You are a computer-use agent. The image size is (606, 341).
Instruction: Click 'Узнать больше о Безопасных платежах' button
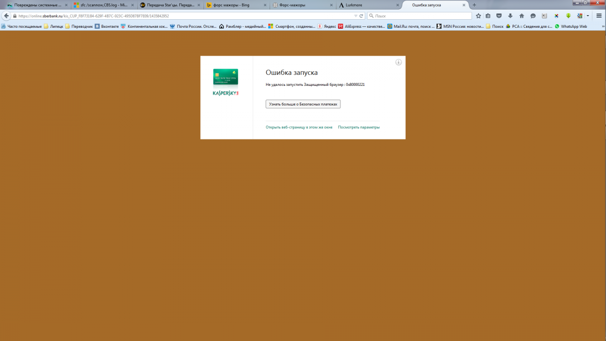(x=303, y=104)
